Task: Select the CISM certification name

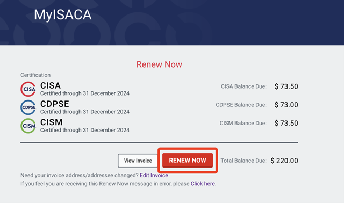Action: tap(52, 122)
